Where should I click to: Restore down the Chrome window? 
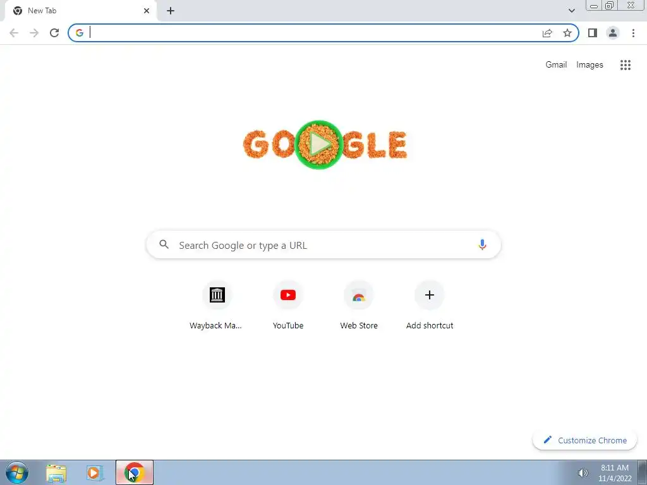point(609,5)
